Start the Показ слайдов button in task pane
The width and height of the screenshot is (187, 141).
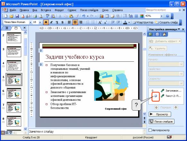[162, 121]
